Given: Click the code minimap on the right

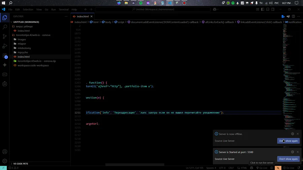Looking at the screenshot, I should point(292,77).
